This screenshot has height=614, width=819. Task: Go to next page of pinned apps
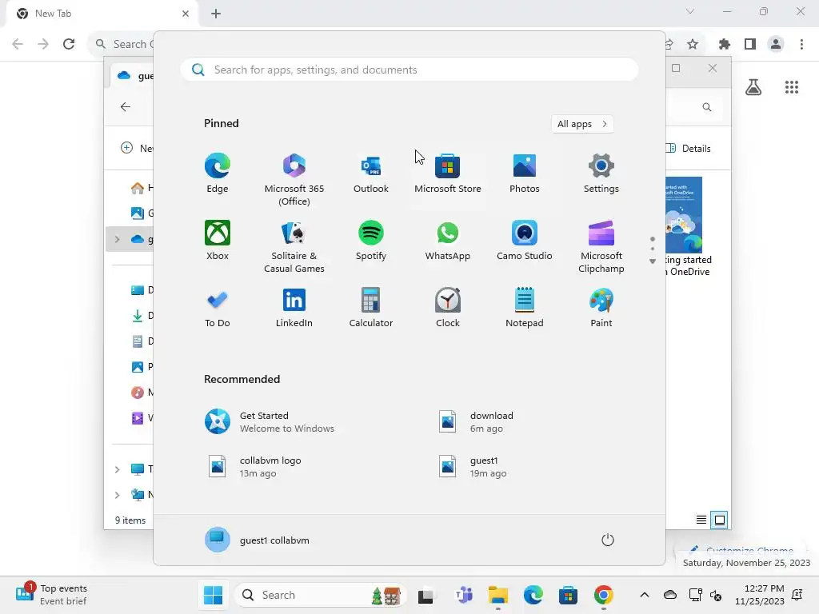click(x=653, y=261)
